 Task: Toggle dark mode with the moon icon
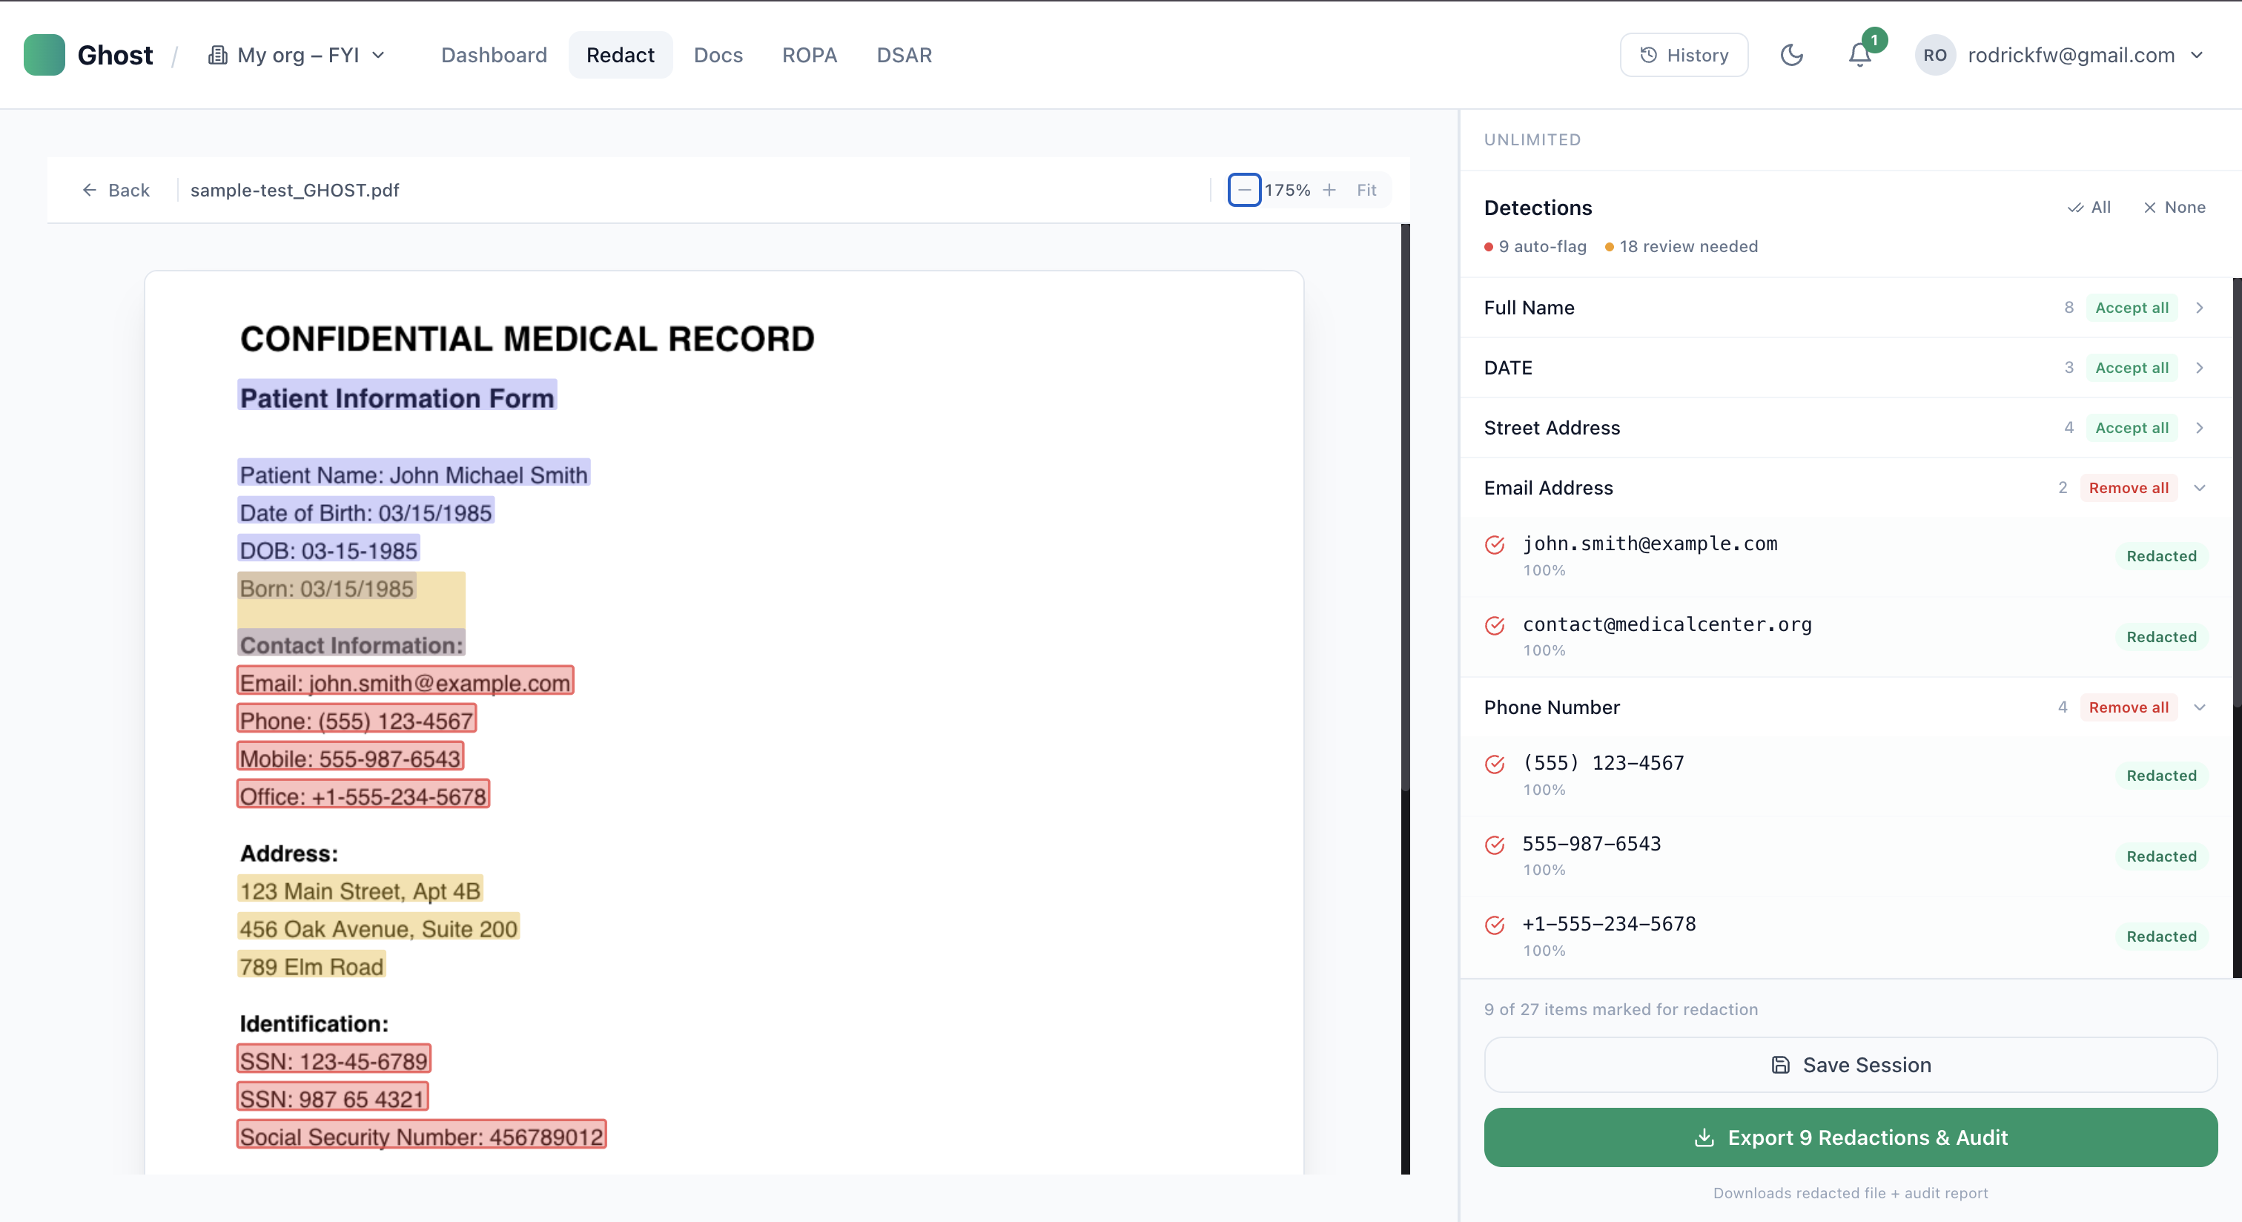1791,55
